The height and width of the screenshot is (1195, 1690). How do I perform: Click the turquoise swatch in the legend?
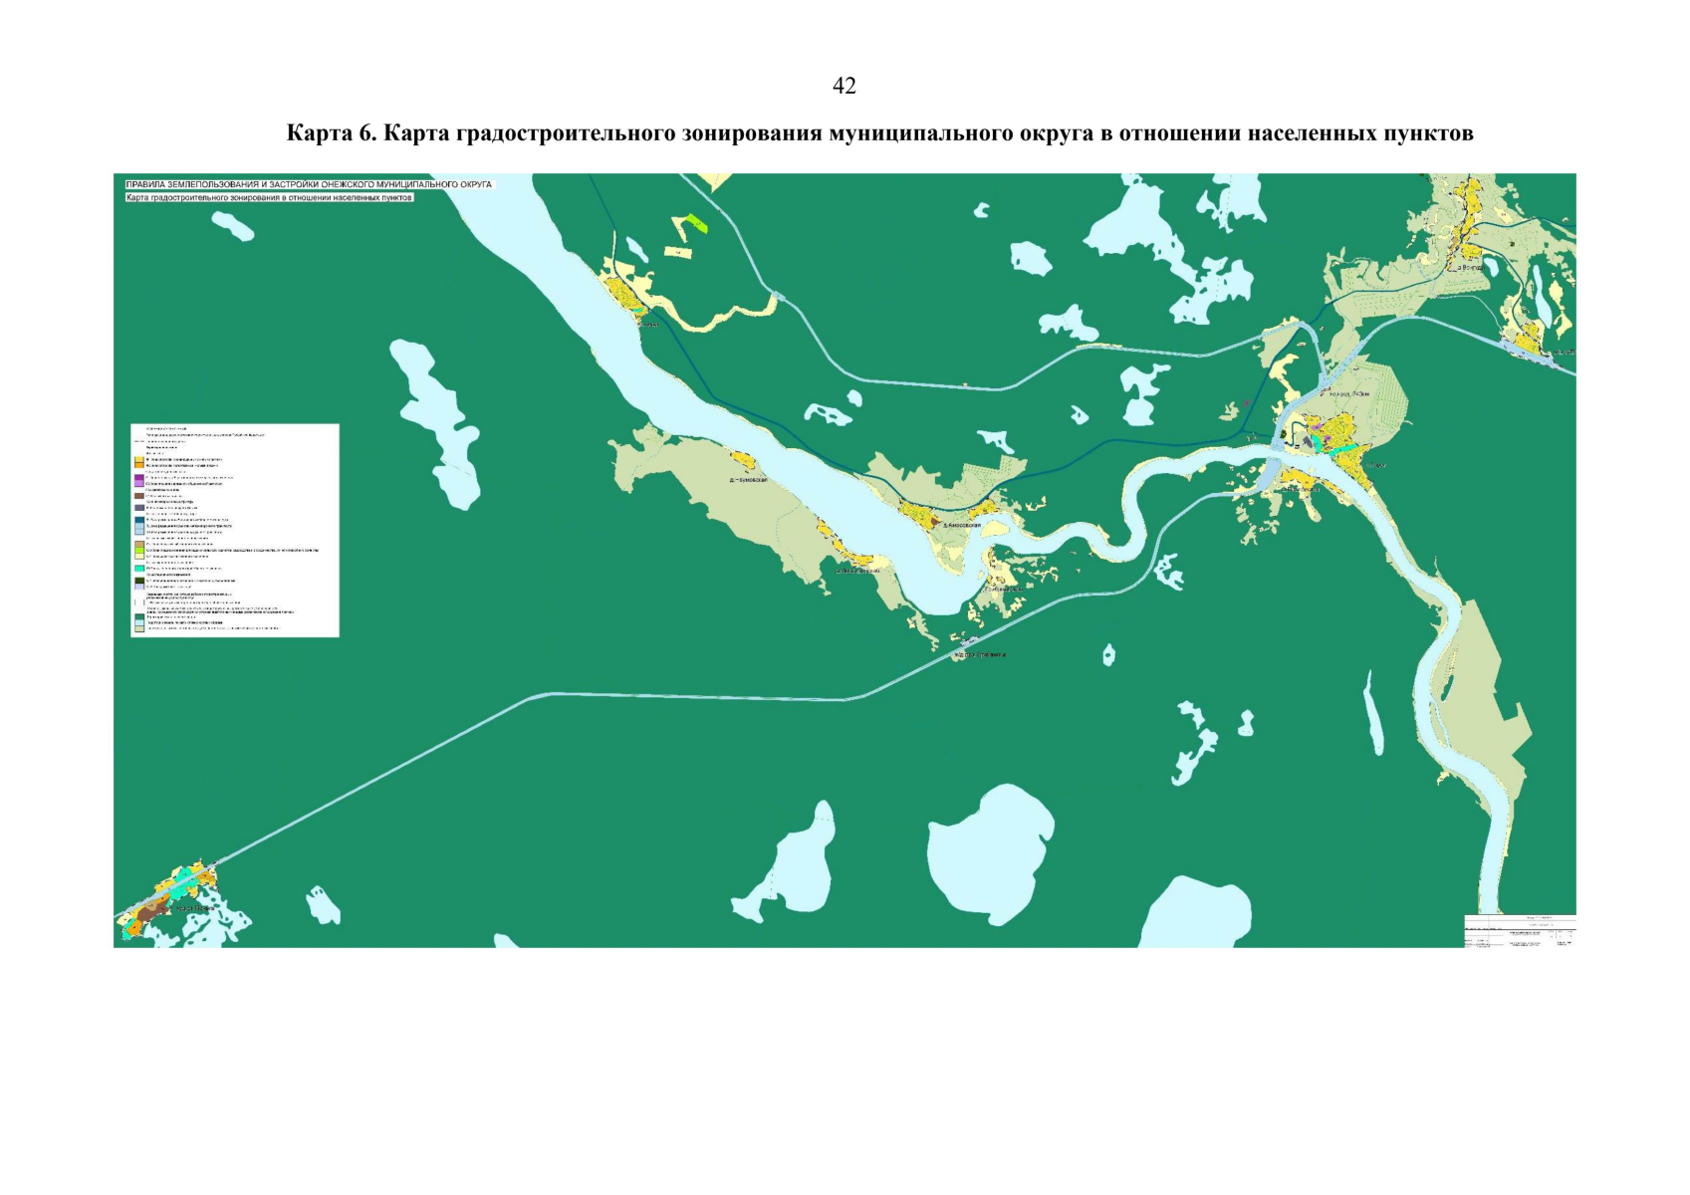pos(139,569)
